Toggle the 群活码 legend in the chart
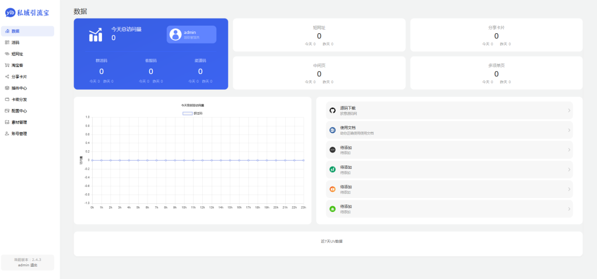 click(x=192, y=113)
